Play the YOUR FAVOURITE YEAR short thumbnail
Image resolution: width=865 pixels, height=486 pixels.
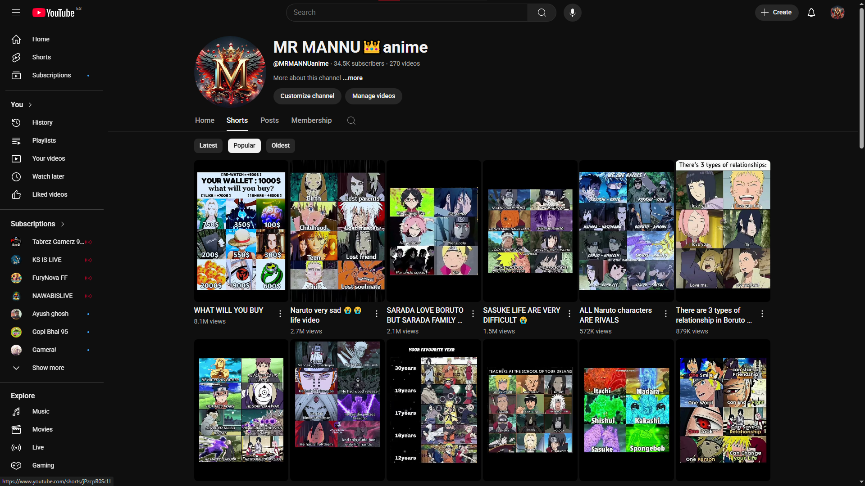434,410
